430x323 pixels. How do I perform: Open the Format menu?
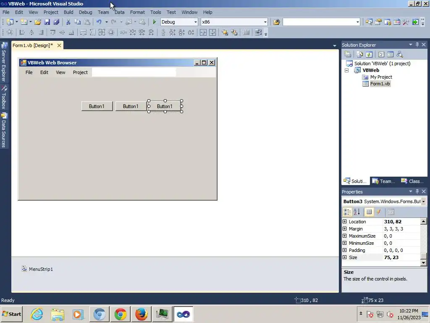click(137, 12)
